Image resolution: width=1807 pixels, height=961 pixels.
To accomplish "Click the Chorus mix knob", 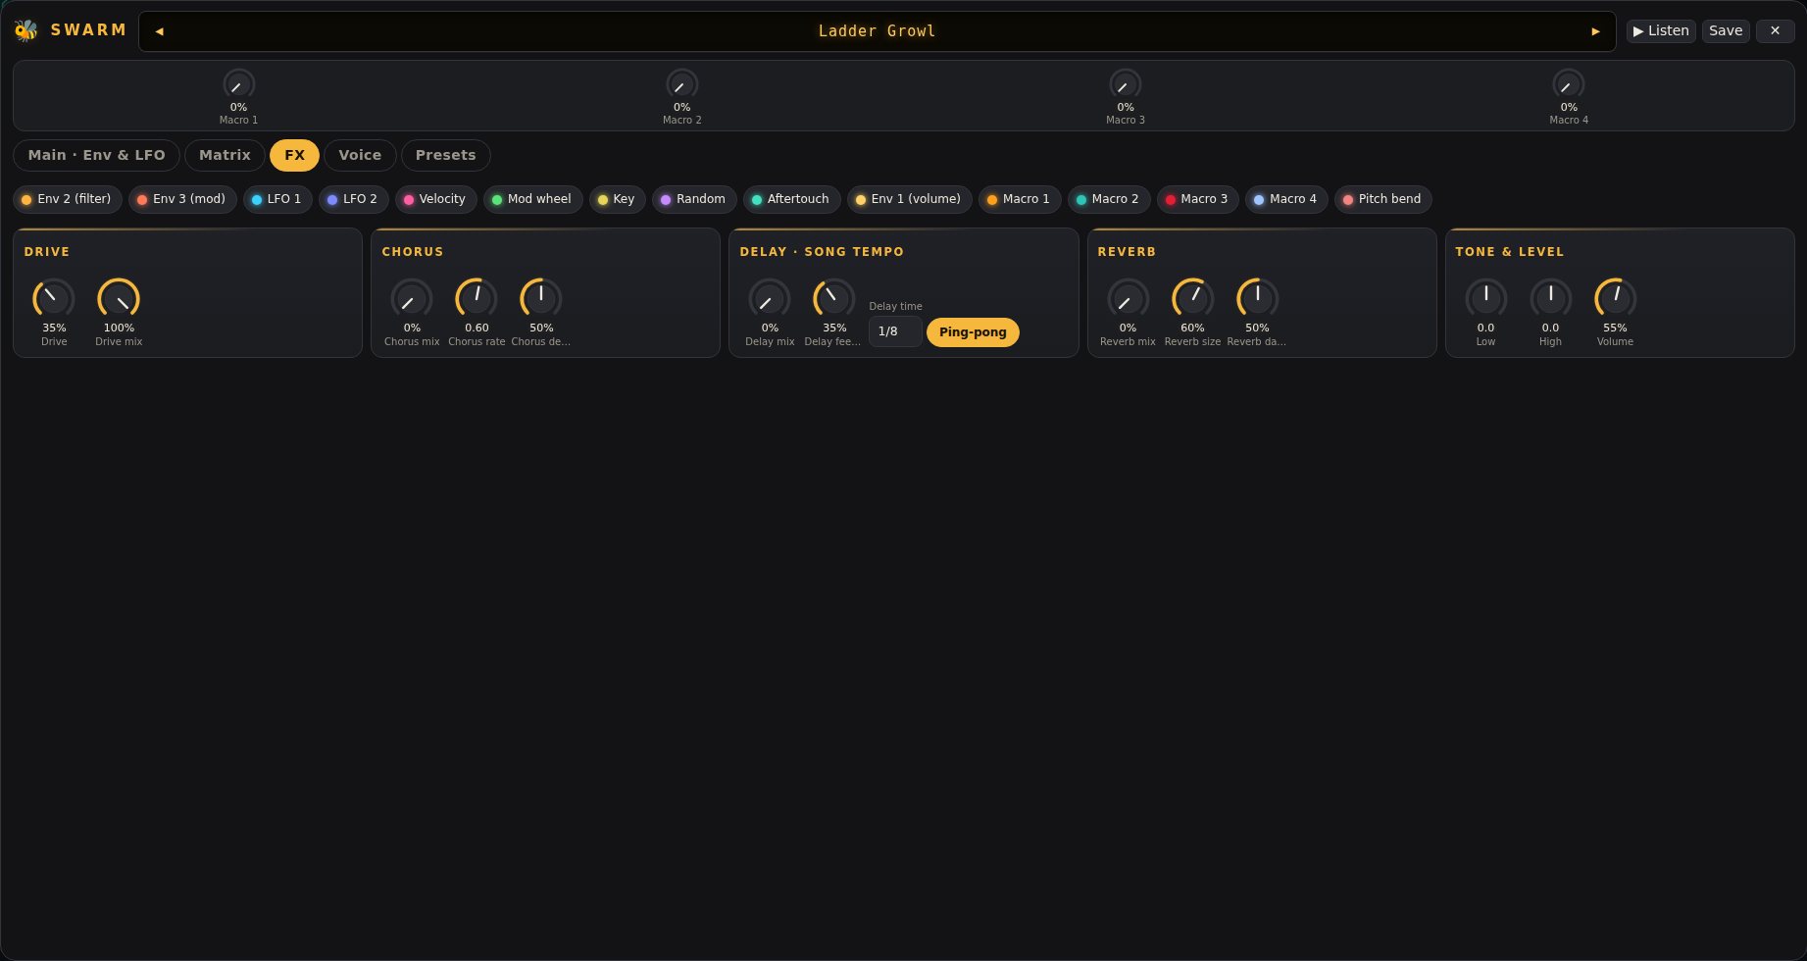I will coord(412,298).
